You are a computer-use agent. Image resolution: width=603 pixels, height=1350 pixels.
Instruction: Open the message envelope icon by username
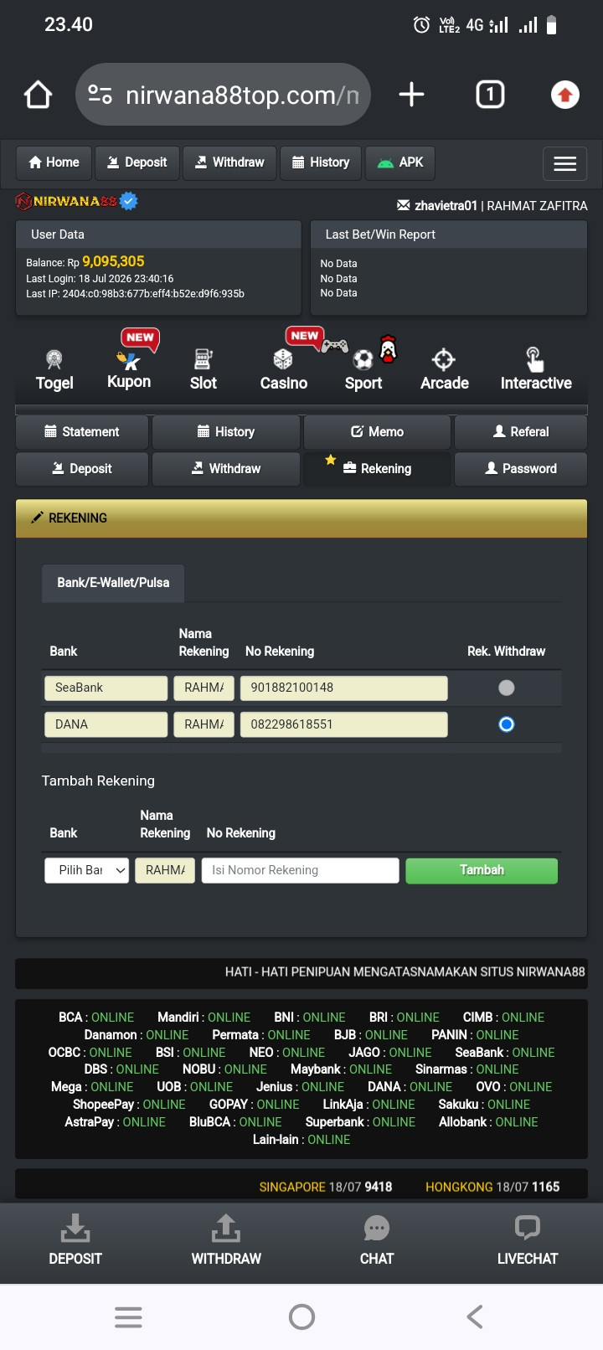[x=404, y=205]
